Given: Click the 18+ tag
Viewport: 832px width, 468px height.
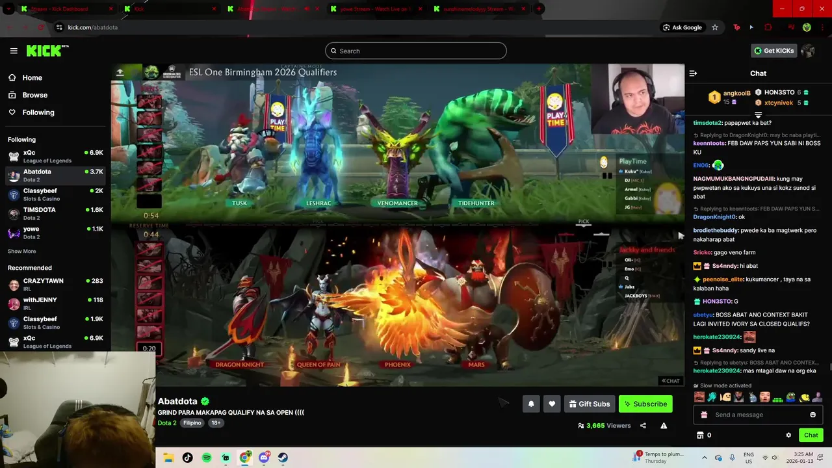Looking at the screenshot, I should (x=216, y=422).
